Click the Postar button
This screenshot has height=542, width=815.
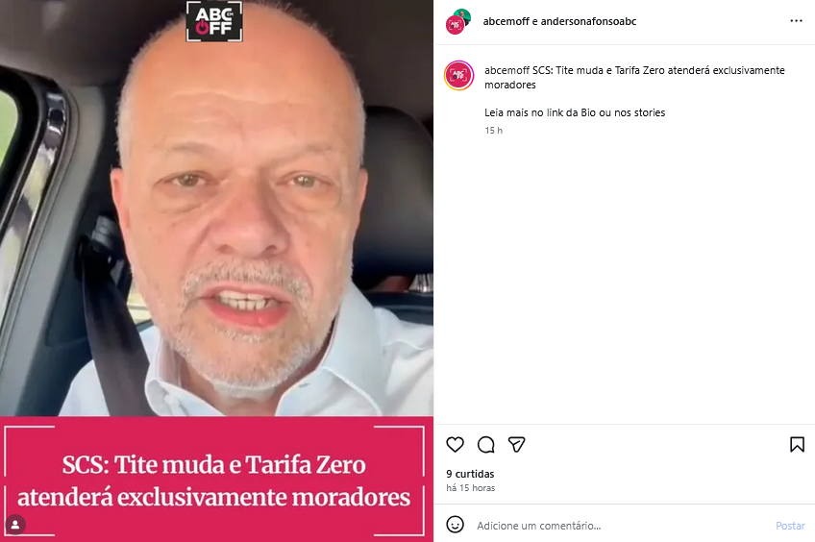790,526
